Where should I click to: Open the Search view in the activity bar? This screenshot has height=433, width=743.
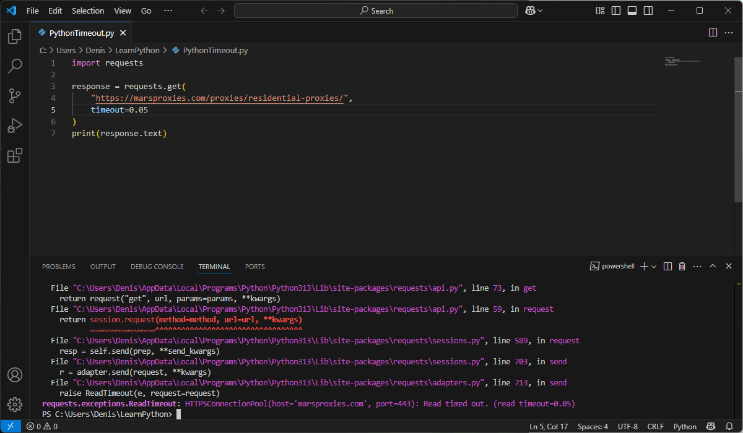tap(15, 66)
